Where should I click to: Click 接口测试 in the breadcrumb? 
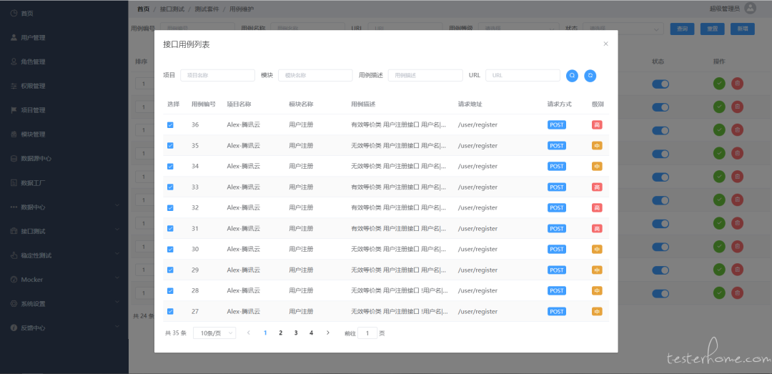172,9
